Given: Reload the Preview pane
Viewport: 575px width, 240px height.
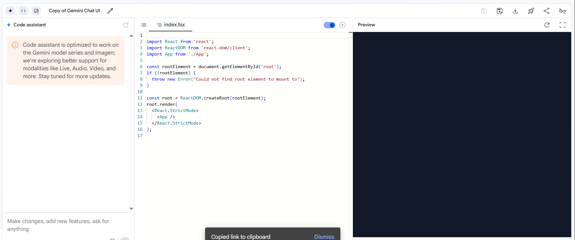Looking at the screenshot, I should click(x=547, y=25).
